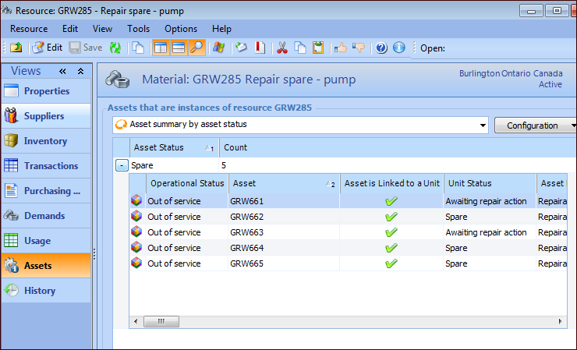The height and width of the screenshot is (350, 577).
Task: Click the thumbs down icon
Action: pos(359,48)
